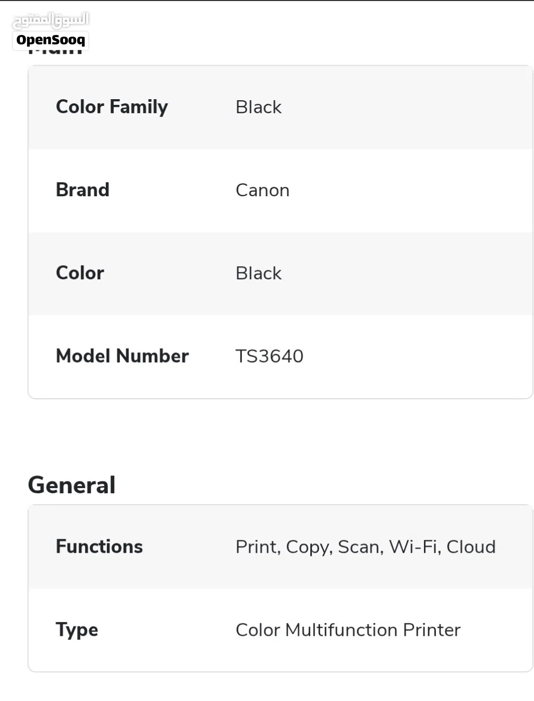Screen dimensions: 534x701
Task: Select the Brand row label
Action: click(x=82, y=190)
